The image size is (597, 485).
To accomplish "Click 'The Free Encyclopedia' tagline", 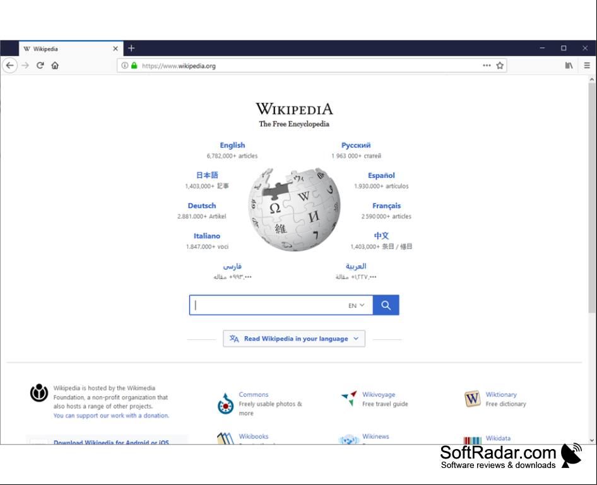I will 294,124.
